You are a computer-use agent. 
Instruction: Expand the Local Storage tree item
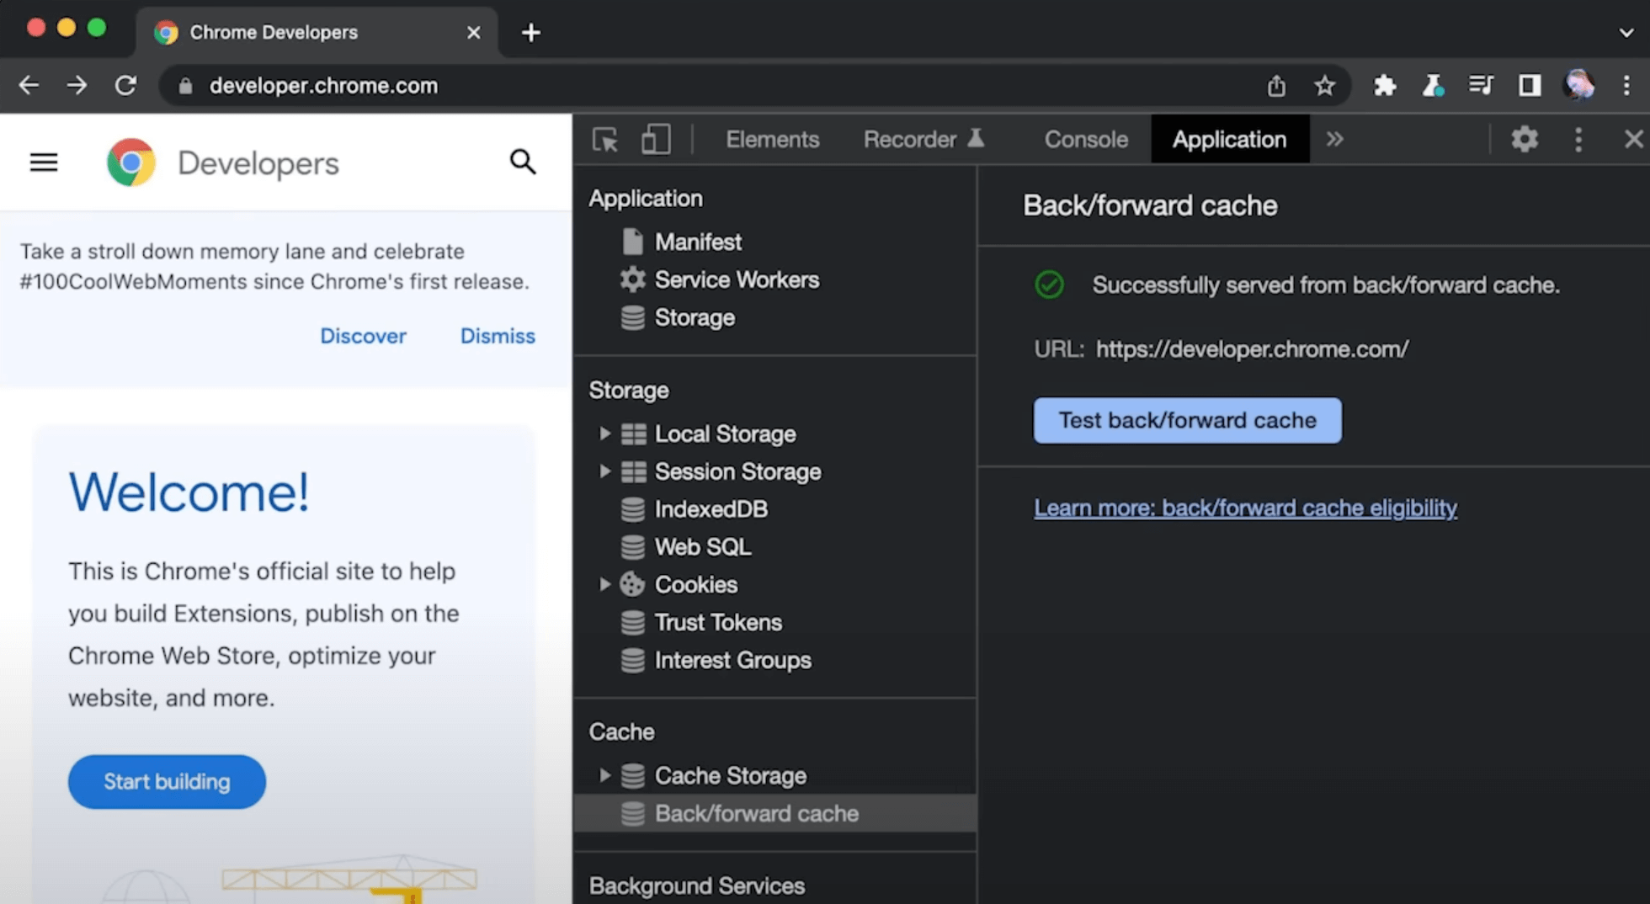click(604, 433)
